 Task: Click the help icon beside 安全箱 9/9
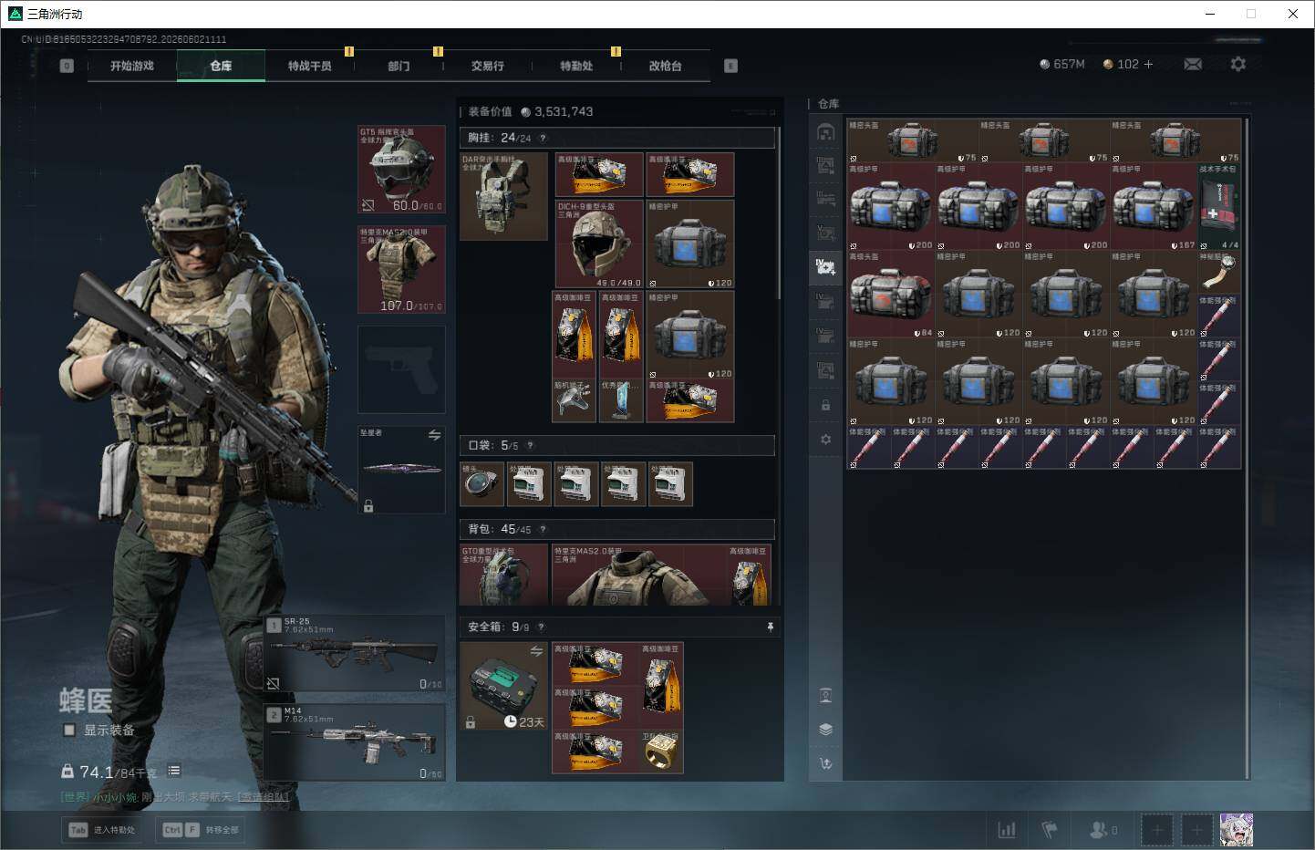pyautogui.click(x=541, y=627)
